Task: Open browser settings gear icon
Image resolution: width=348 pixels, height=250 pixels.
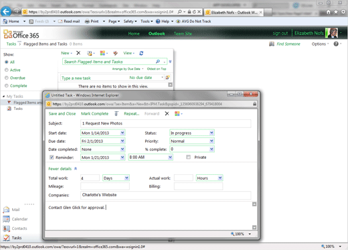Action: click(343, 12)
